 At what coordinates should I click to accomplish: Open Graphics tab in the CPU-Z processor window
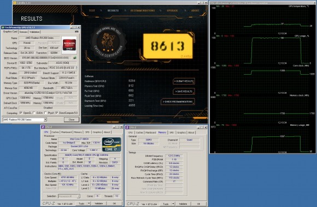97,132
